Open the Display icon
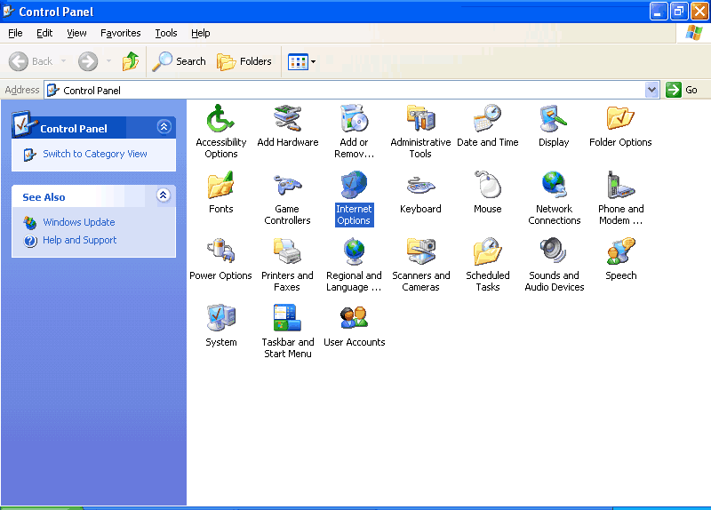The image size is (711, 510). [554, 119]
